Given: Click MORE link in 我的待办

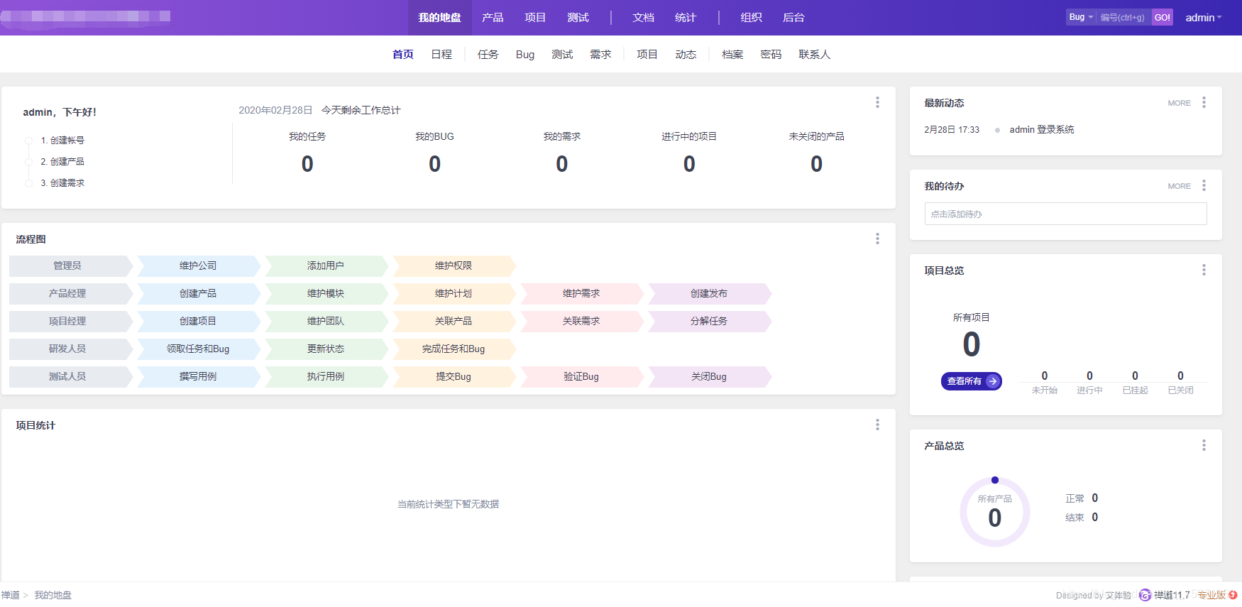Looking at the screenshot, I should 1180,186.
